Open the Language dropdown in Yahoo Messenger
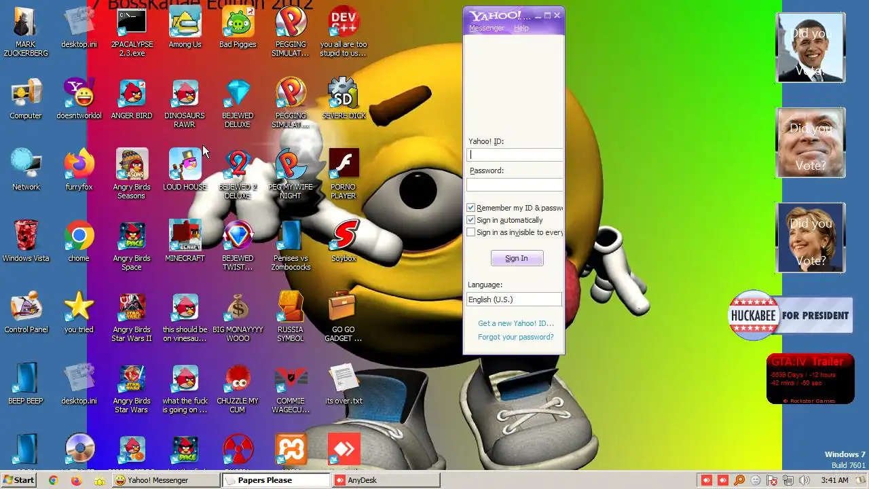This screenshot has width=869, height=489. pyautogui.click(x=514, y=300)
